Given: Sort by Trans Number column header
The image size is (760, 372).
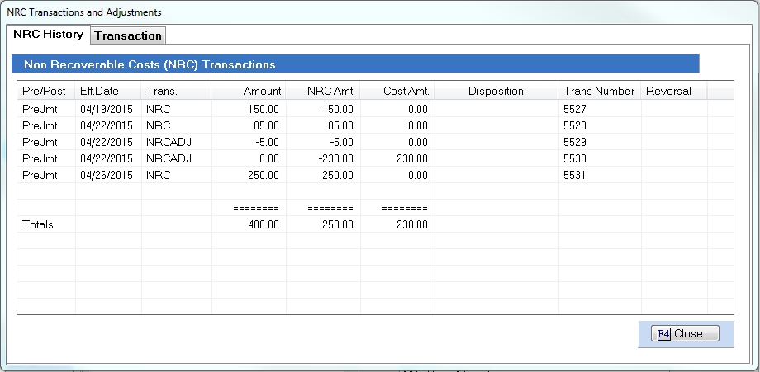Looking at the screenshot, I should 599,91.
